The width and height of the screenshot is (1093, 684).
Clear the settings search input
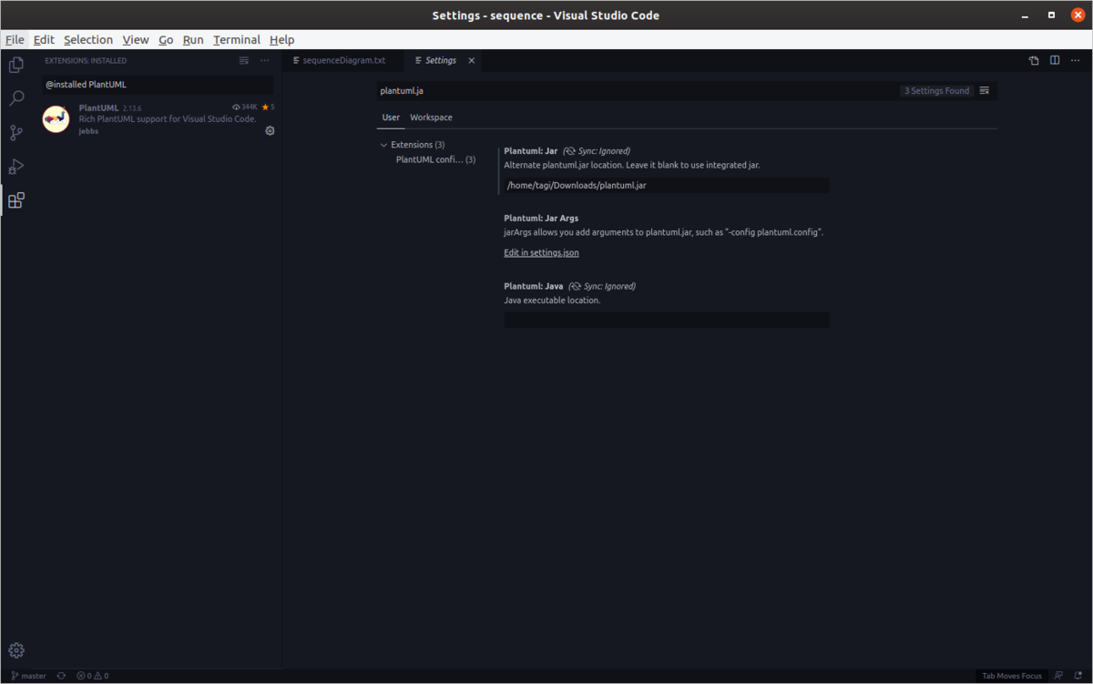(x=985, y=91)
